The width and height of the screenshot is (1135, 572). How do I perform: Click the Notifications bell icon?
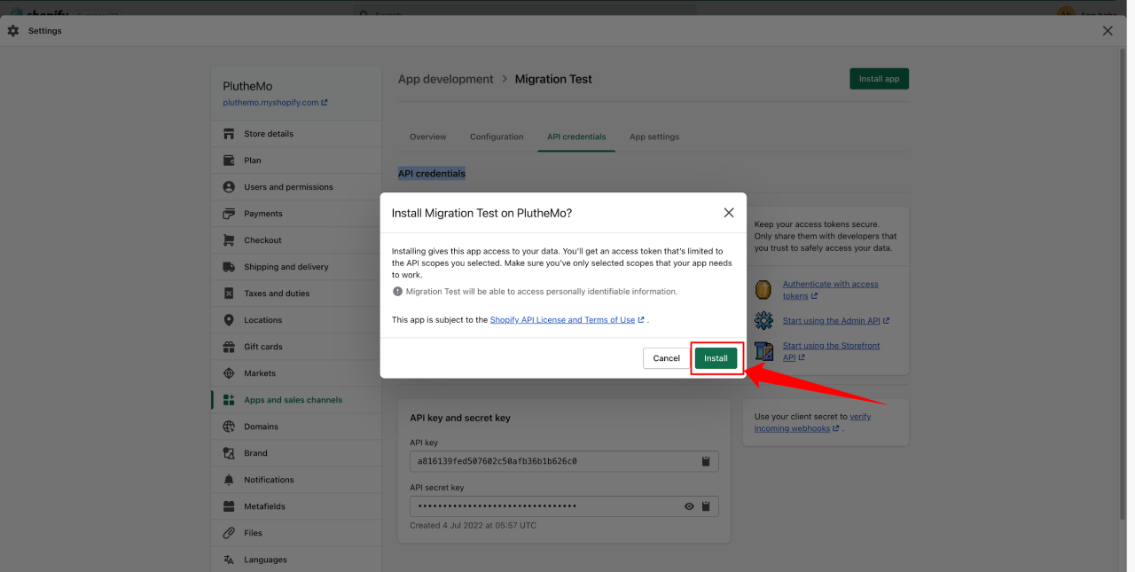(x=229, y=480)
